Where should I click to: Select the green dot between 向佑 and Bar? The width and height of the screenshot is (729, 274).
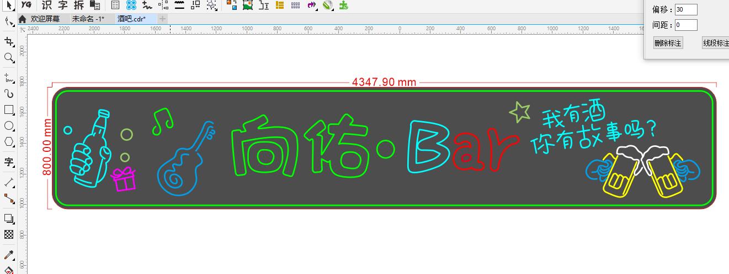tap(386, 148)
